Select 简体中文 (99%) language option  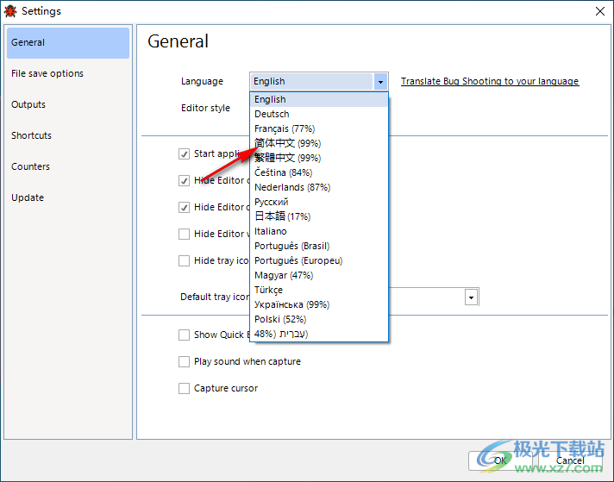click(x=319, y=143)
